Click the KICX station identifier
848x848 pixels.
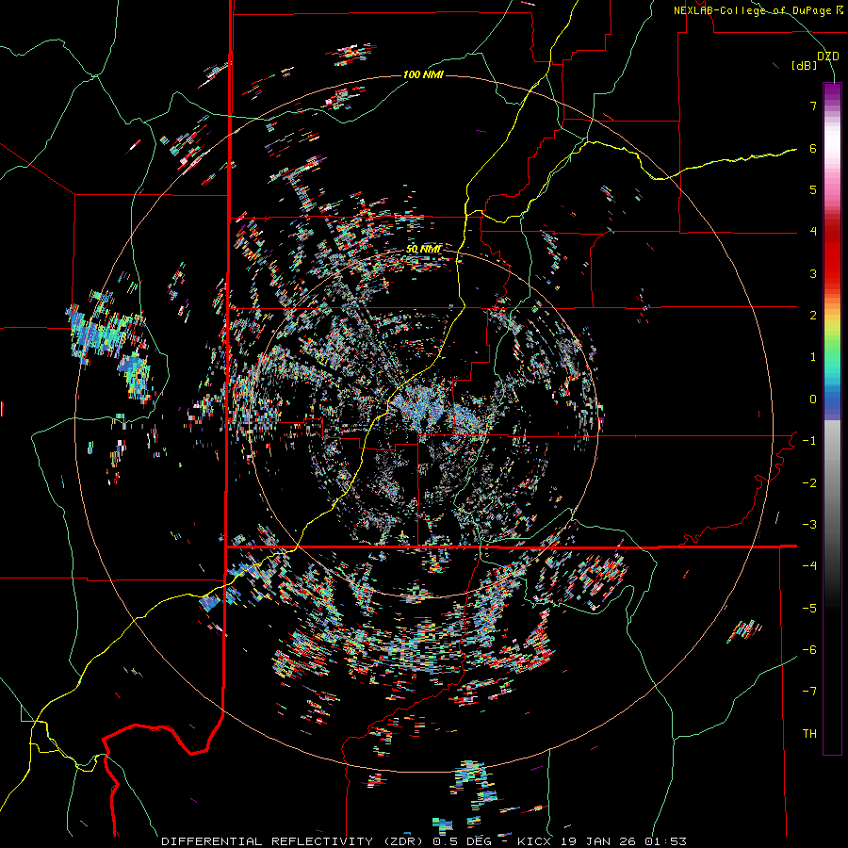click(534, 841)
